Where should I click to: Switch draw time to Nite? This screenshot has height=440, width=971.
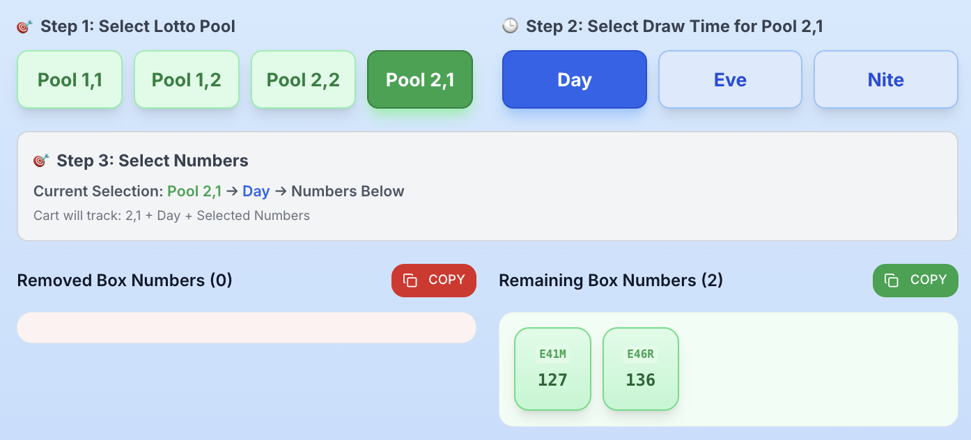tap(886, 79)
